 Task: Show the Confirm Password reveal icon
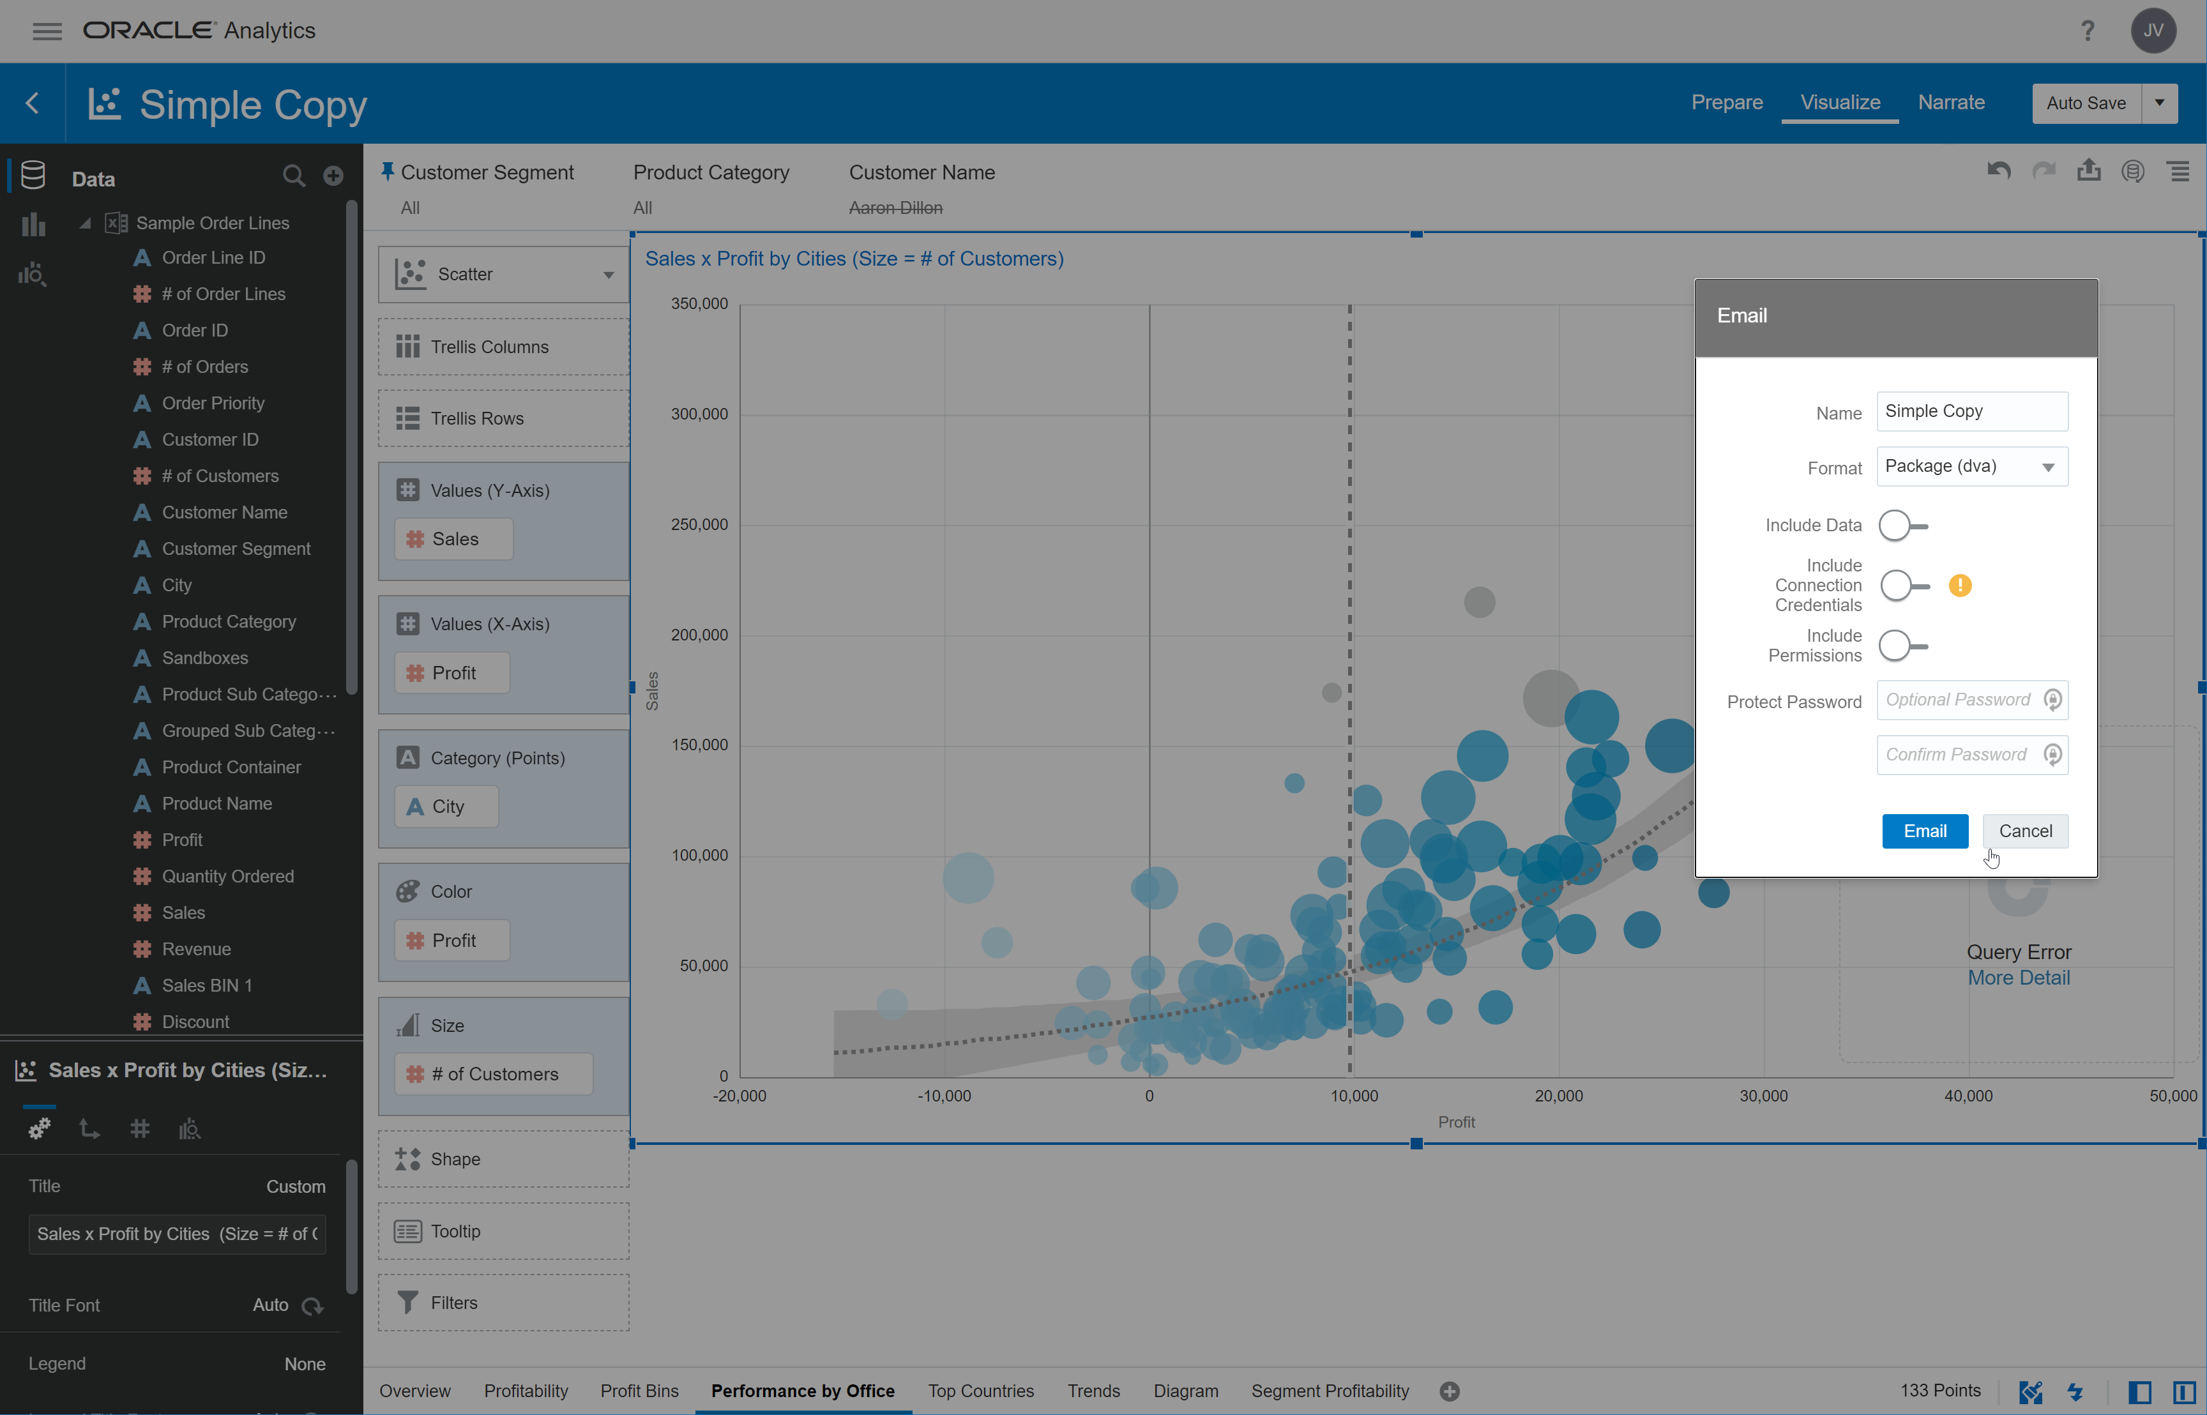2052,754
